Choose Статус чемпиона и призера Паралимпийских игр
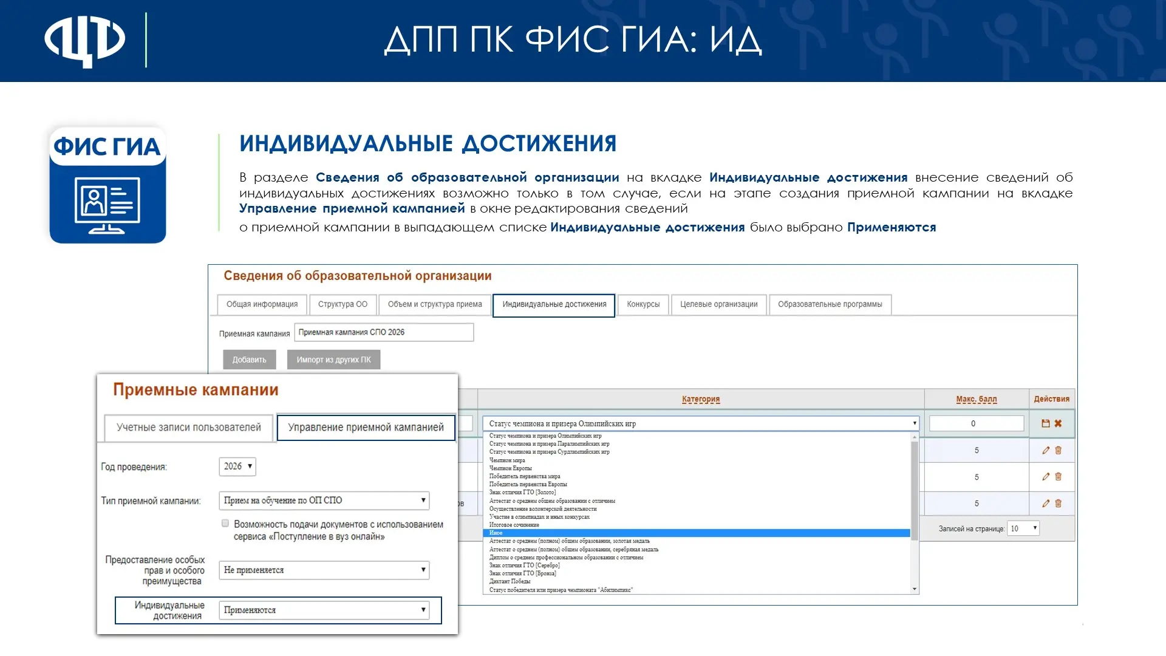1166x656 pixels. click(x=550, y=444)
